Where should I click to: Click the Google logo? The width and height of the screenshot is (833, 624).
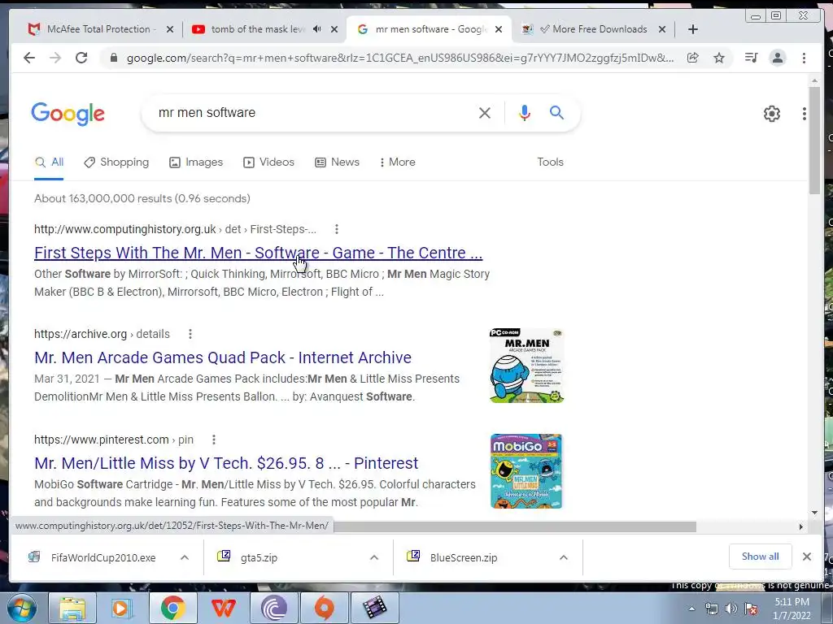pyautogui.click(x=68, y=114)
